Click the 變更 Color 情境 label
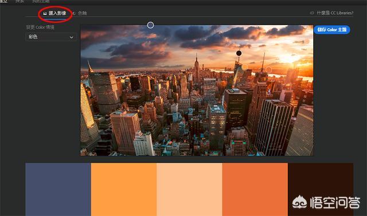The width and height of the screenshot is (367, 216). click(x=40, y=27)
